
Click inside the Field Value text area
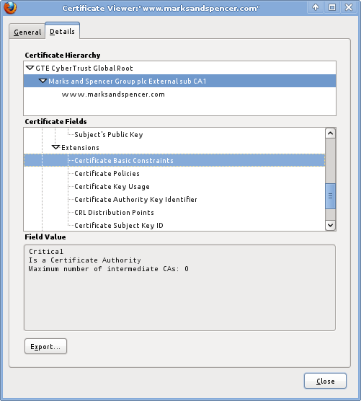click(x=179, y=288)
